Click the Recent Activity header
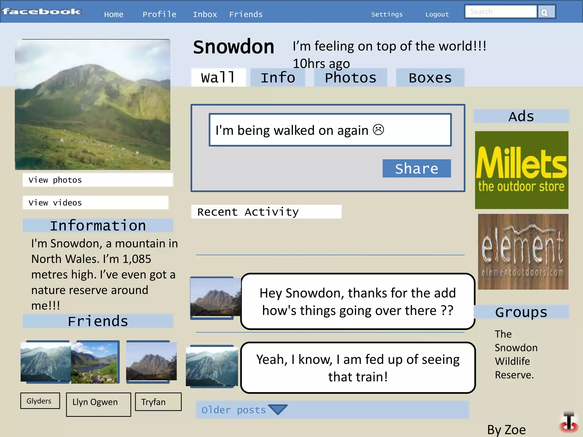 (266, 212)
